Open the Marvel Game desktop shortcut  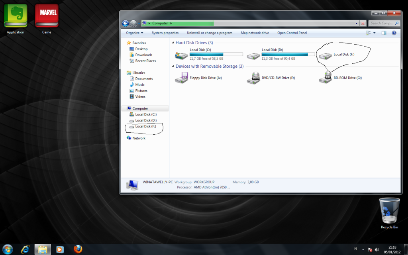coord(47,19)
